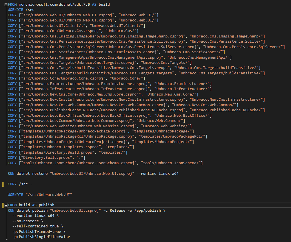Screen dimensions: 291x242
Task: Click the --no-restore option line
Action: coord(28,221)
